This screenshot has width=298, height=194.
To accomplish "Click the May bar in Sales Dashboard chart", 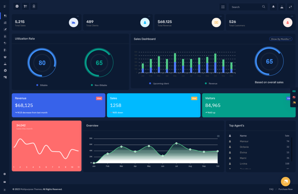I will pyautogui.click(x=175, y=63).
